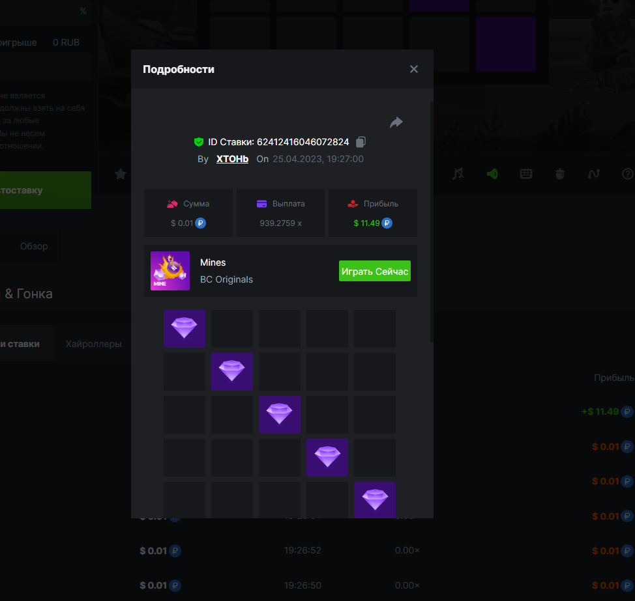The image size is (635, 601).
Task: Select the Обзор tab
Action: [x=34, y=246]
